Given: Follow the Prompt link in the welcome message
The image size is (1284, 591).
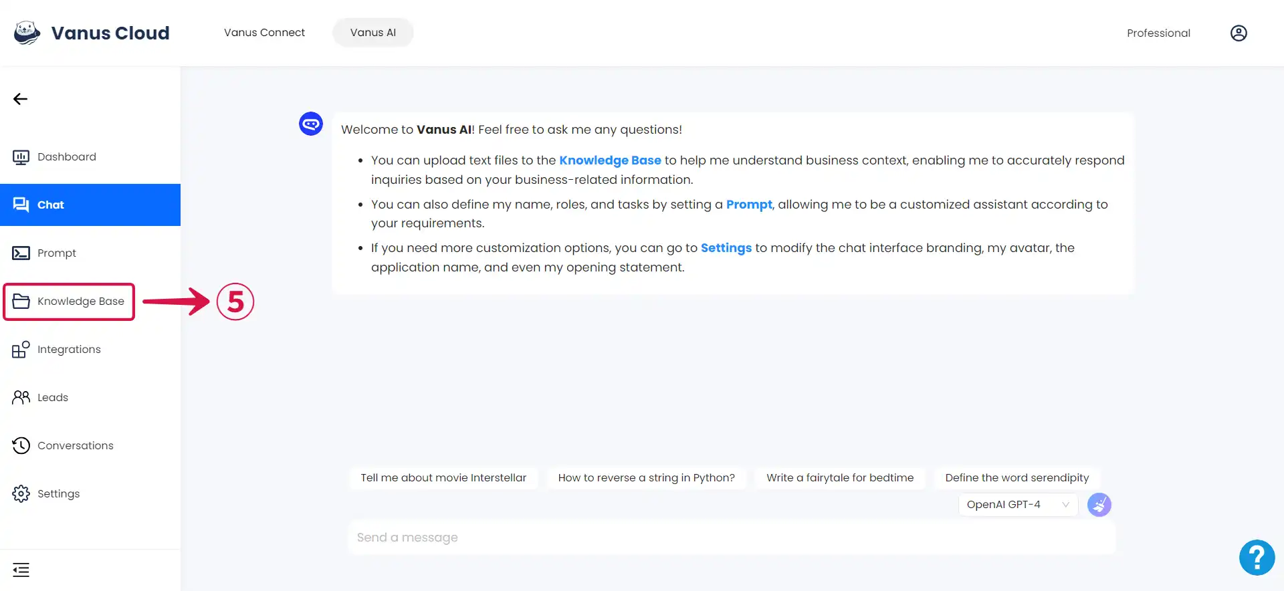Looking at the screenshot, I should [749, 205].
